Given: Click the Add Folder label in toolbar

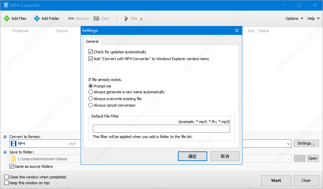Looking at the screenshot, I should pos(50,18).
